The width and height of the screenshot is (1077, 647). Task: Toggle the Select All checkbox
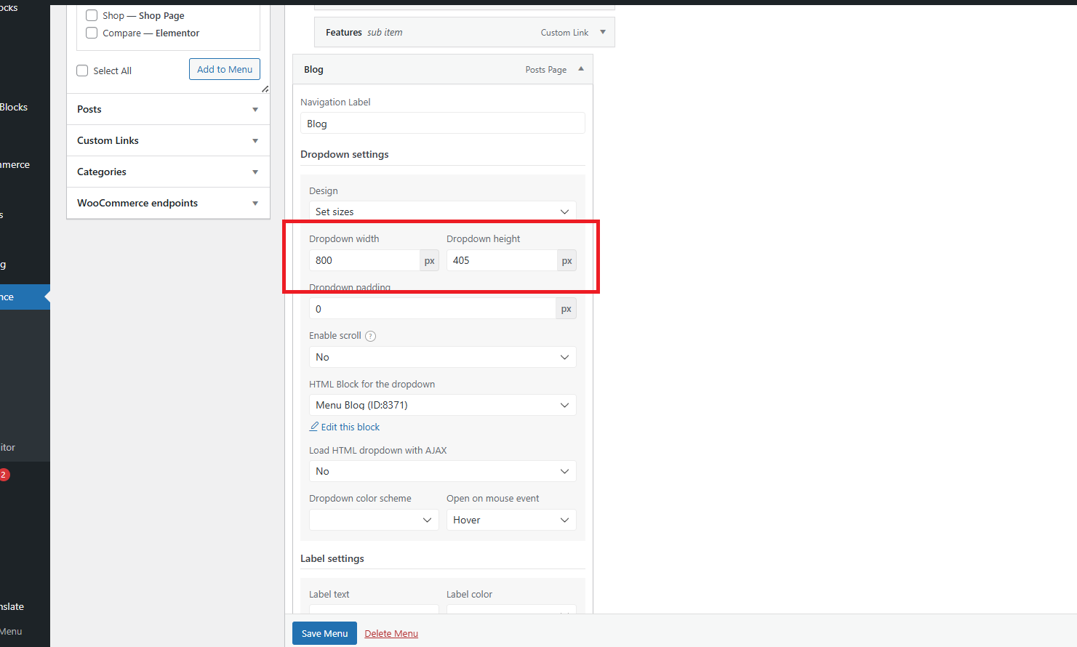pos(82,71)
